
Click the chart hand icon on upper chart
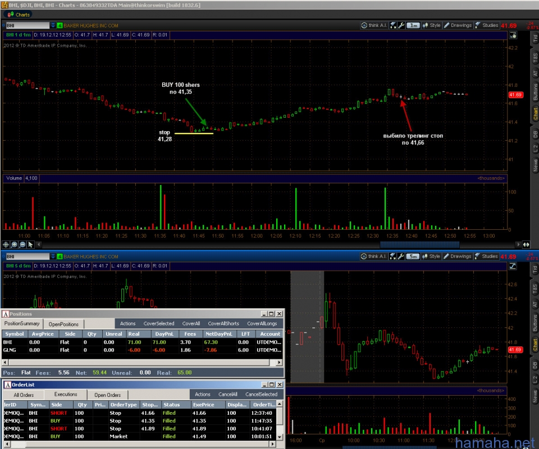coord(513,35)
